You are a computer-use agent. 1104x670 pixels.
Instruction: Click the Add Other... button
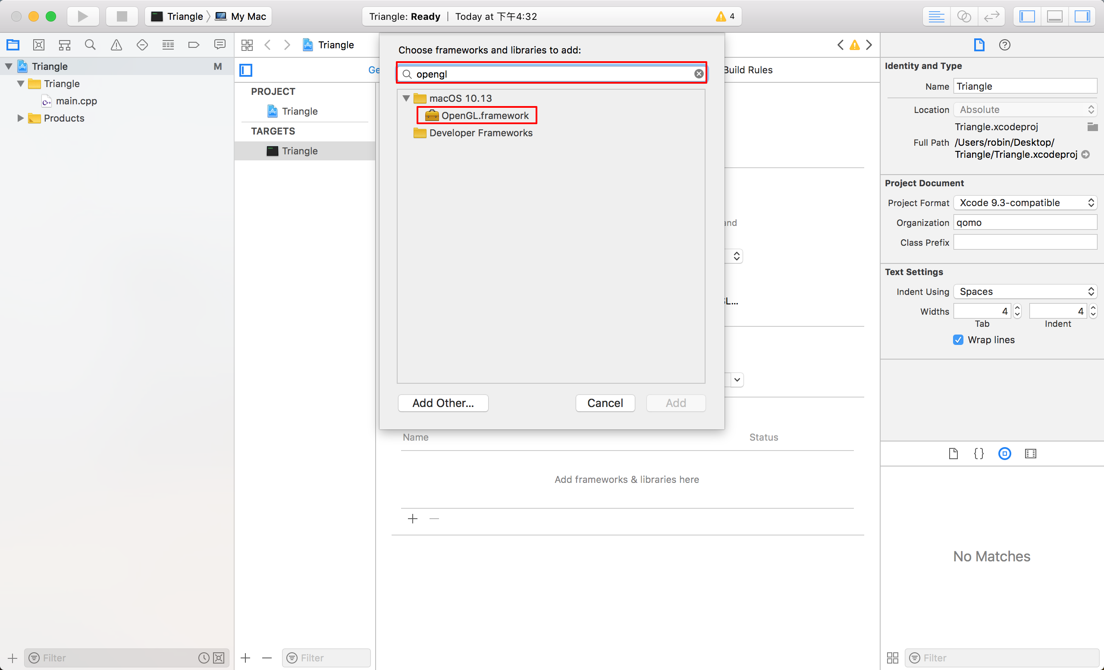tap(443, 403)
